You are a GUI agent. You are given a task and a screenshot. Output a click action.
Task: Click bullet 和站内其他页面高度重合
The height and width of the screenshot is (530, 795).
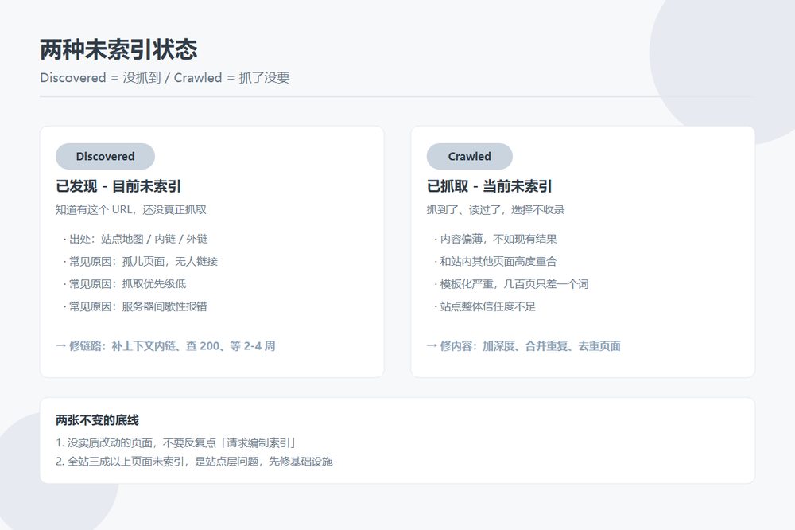pos(495,262)
